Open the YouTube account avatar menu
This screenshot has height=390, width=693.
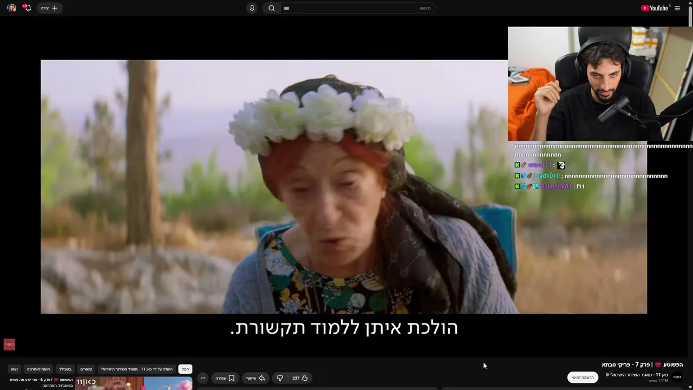(x=11, y=8)
